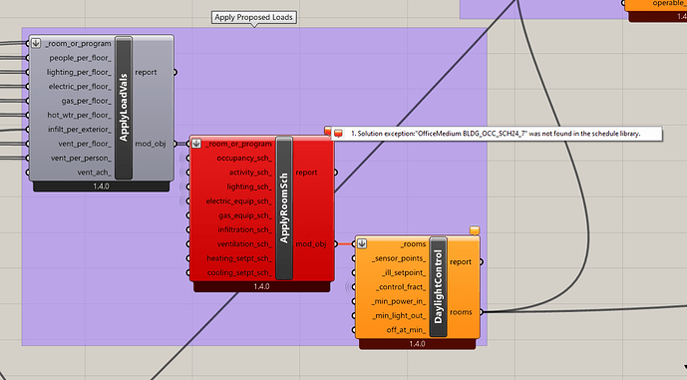Screen dimensions: 687x380
Task: Click the heating_setpt_sch_ input parameter
Action: [x=239, y=258]
